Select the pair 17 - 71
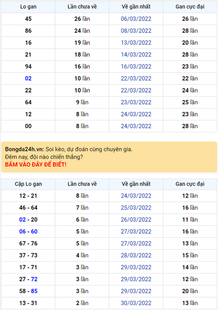This screenshot has height=310, width=219. click(x=28, y=267)
